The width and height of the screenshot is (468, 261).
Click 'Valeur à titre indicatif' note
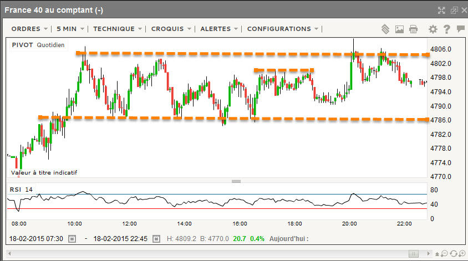(44, 172)
